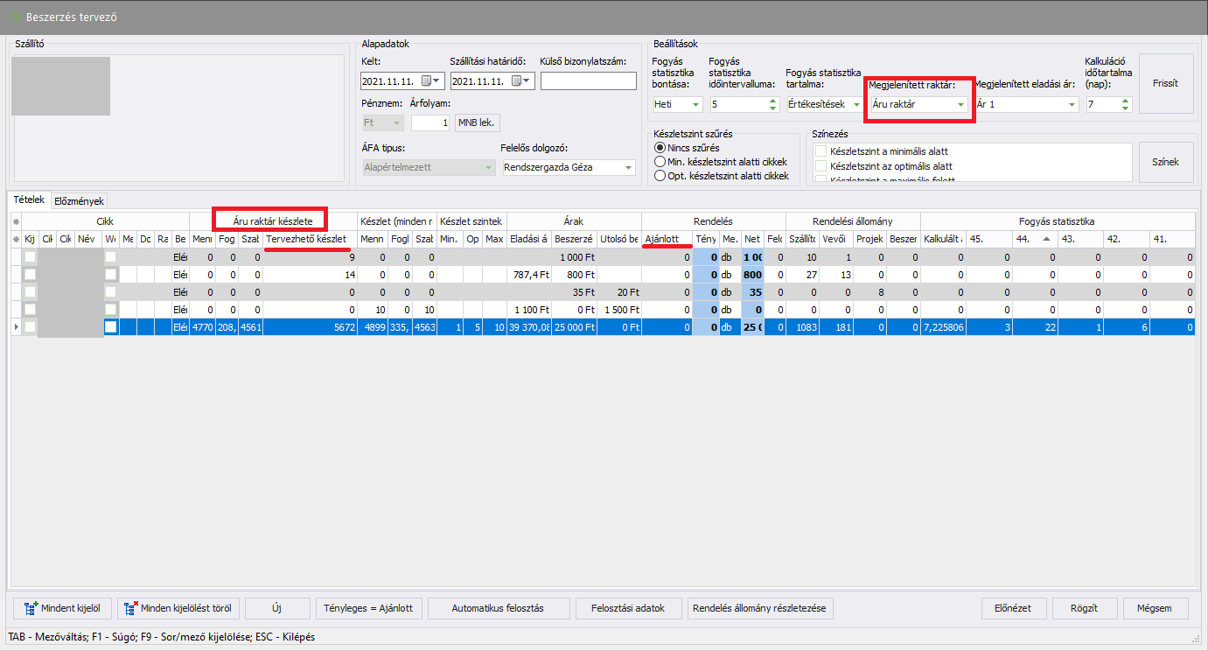Open the Kelt date calendar picker
The image size is (1208, 651).
pos(432,81)
